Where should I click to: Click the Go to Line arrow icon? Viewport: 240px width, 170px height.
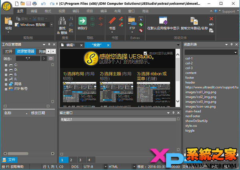82,21
